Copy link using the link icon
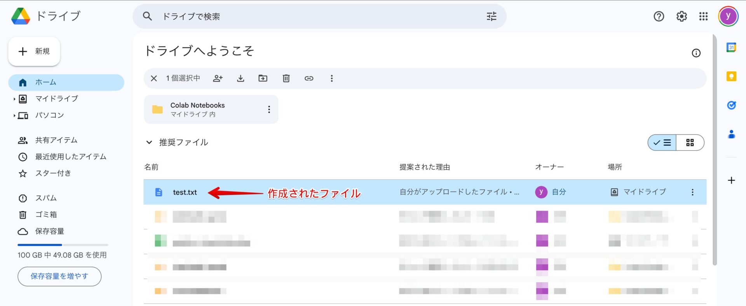 tap(309, 78)
